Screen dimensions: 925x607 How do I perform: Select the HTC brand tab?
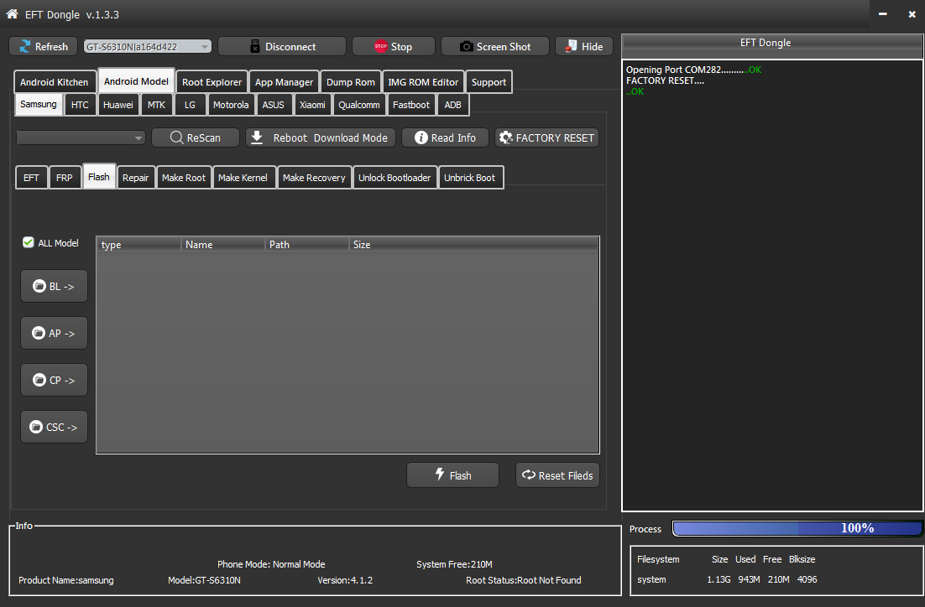pos(80,105)
